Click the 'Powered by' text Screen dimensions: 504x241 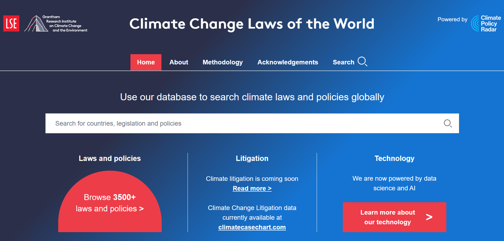tap(452, 19)
